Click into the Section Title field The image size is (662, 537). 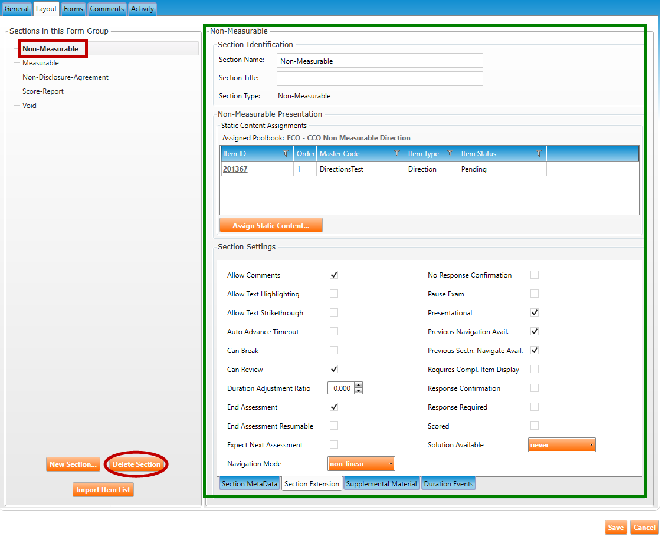click(379, 78)
